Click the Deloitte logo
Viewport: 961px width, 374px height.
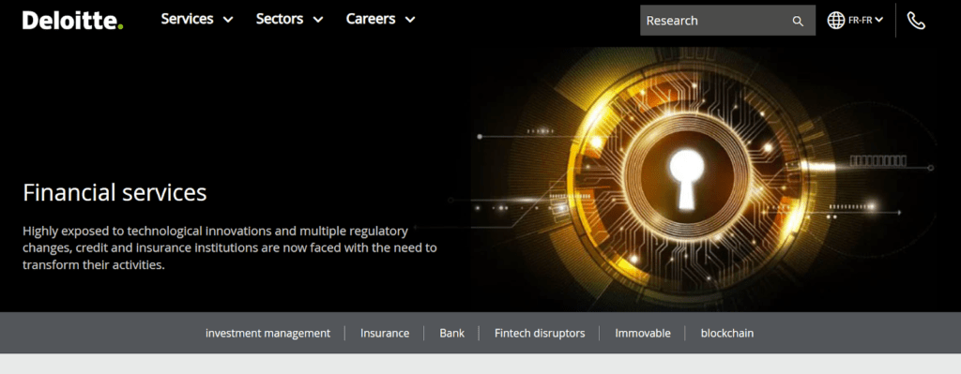(x=73, y=21)
